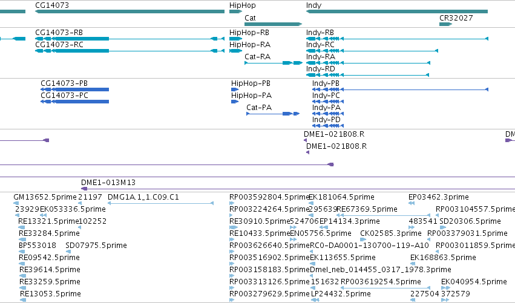Click EST RP003592804.5prime
515x303 pixels.
(269, 197)
